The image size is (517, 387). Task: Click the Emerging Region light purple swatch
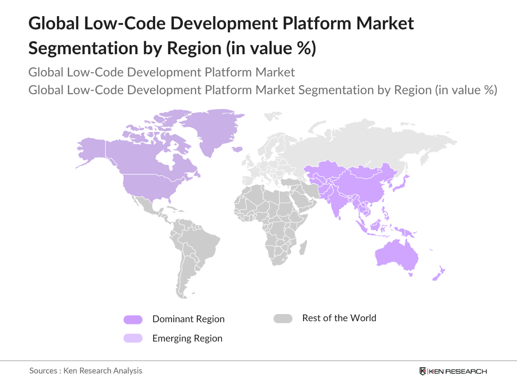coord(133,338)
